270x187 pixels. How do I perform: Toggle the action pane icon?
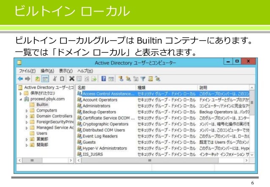click(111, 79)
